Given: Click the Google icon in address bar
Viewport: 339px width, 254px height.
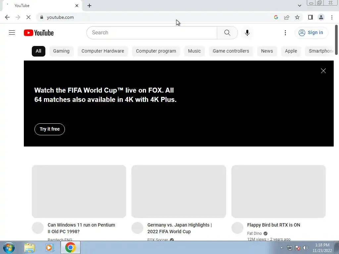Looking at the screenshot, I should [276, 17].
